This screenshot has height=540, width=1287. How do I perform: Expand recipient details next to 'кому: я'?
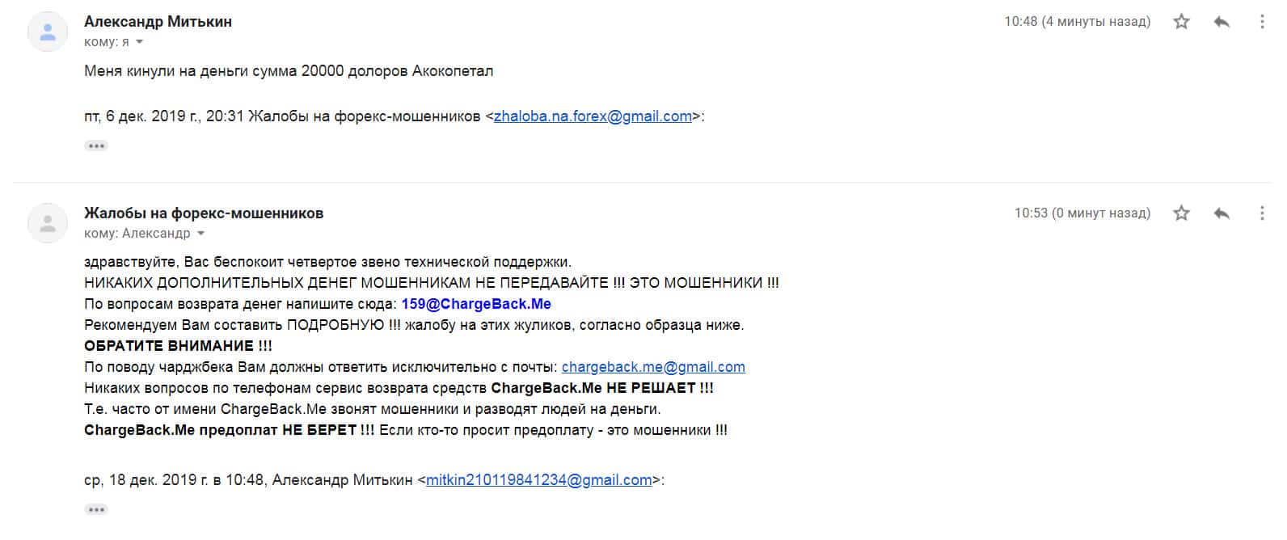139,42
